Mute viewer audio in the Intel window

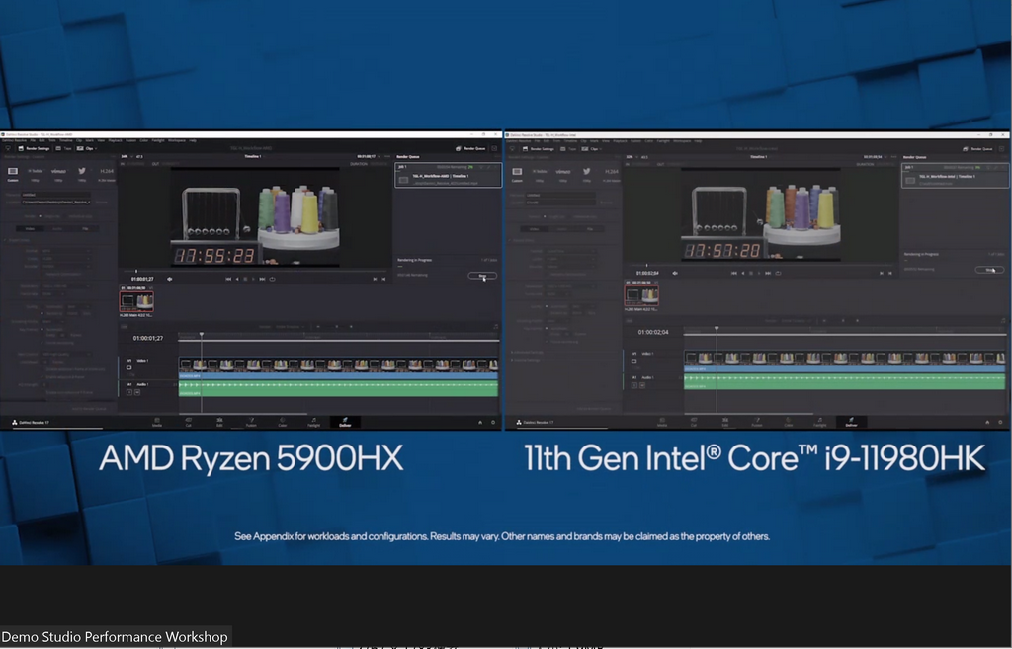click(x=675, y=273)
